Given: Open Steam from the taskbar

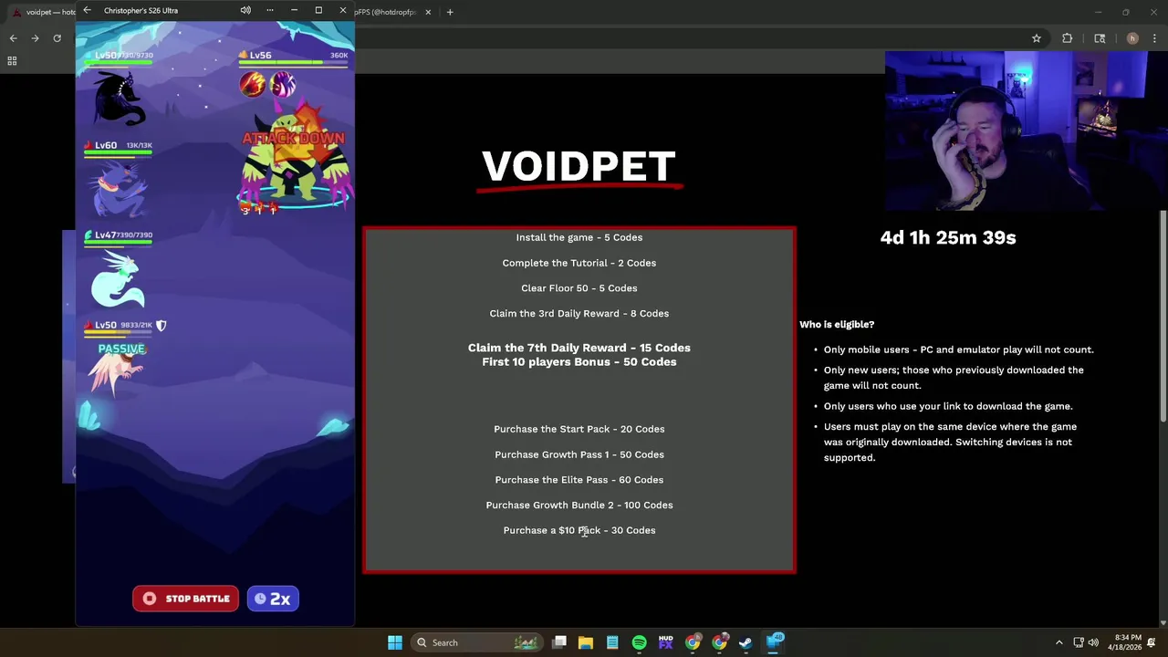Looking at the screenshot, I should (x=746, y=642).
